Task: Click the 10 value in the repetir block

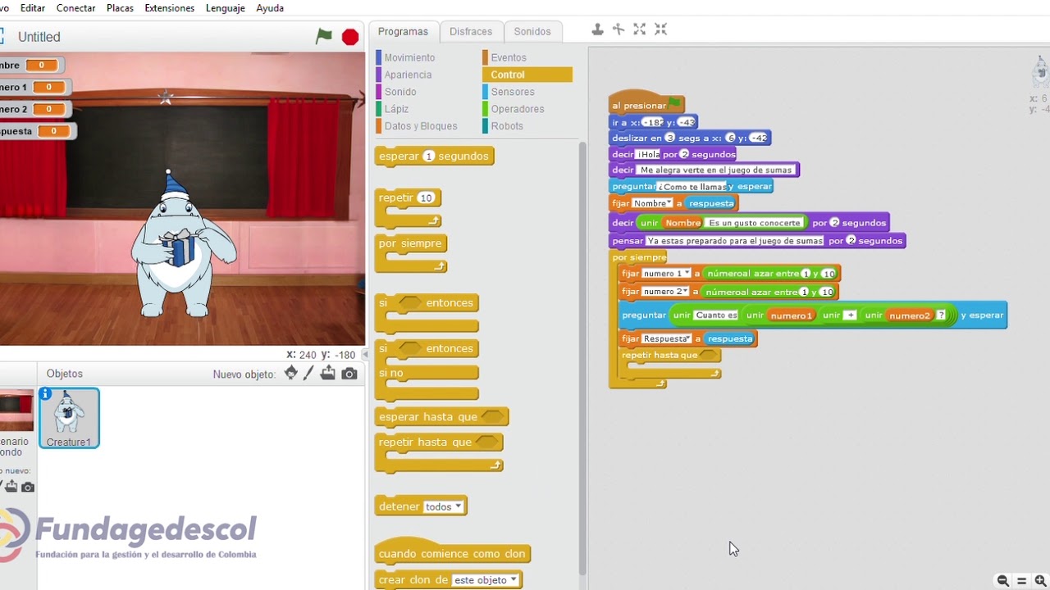Action: [x=426, y=197]
